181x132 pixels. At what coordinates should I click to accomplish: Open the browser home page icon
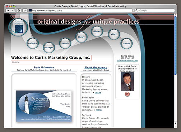point(19,10)
